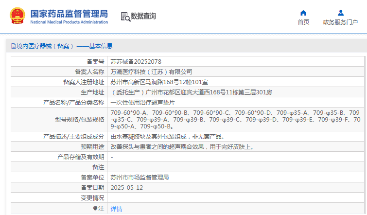Click the 生产地址 row label
This screenshot has height=215, width=367.
92,92
